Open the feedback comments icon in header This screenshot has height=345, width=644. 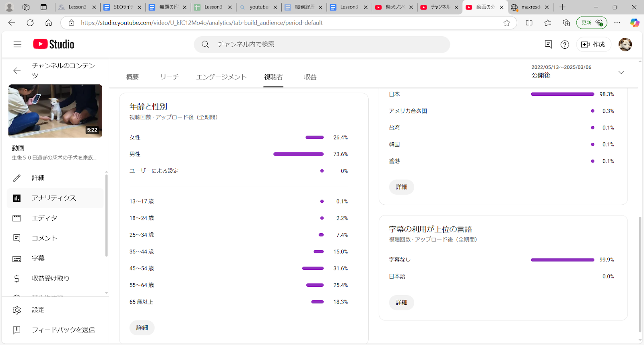548,44
